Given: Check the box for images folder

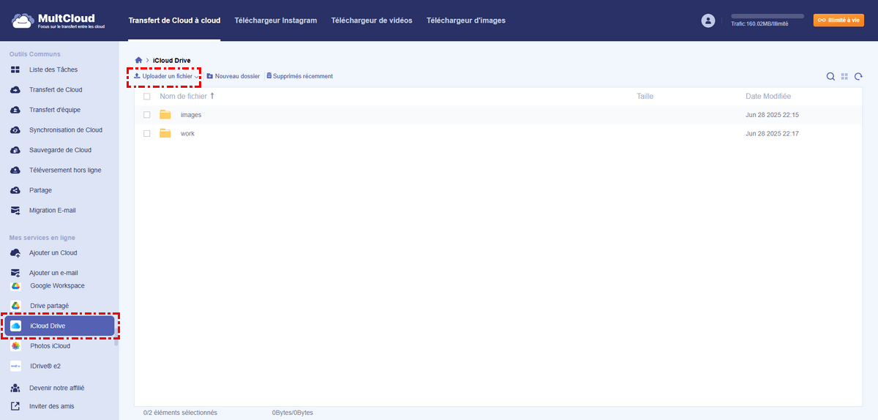Looking at the screenshot, I should (x=147, y=115).
